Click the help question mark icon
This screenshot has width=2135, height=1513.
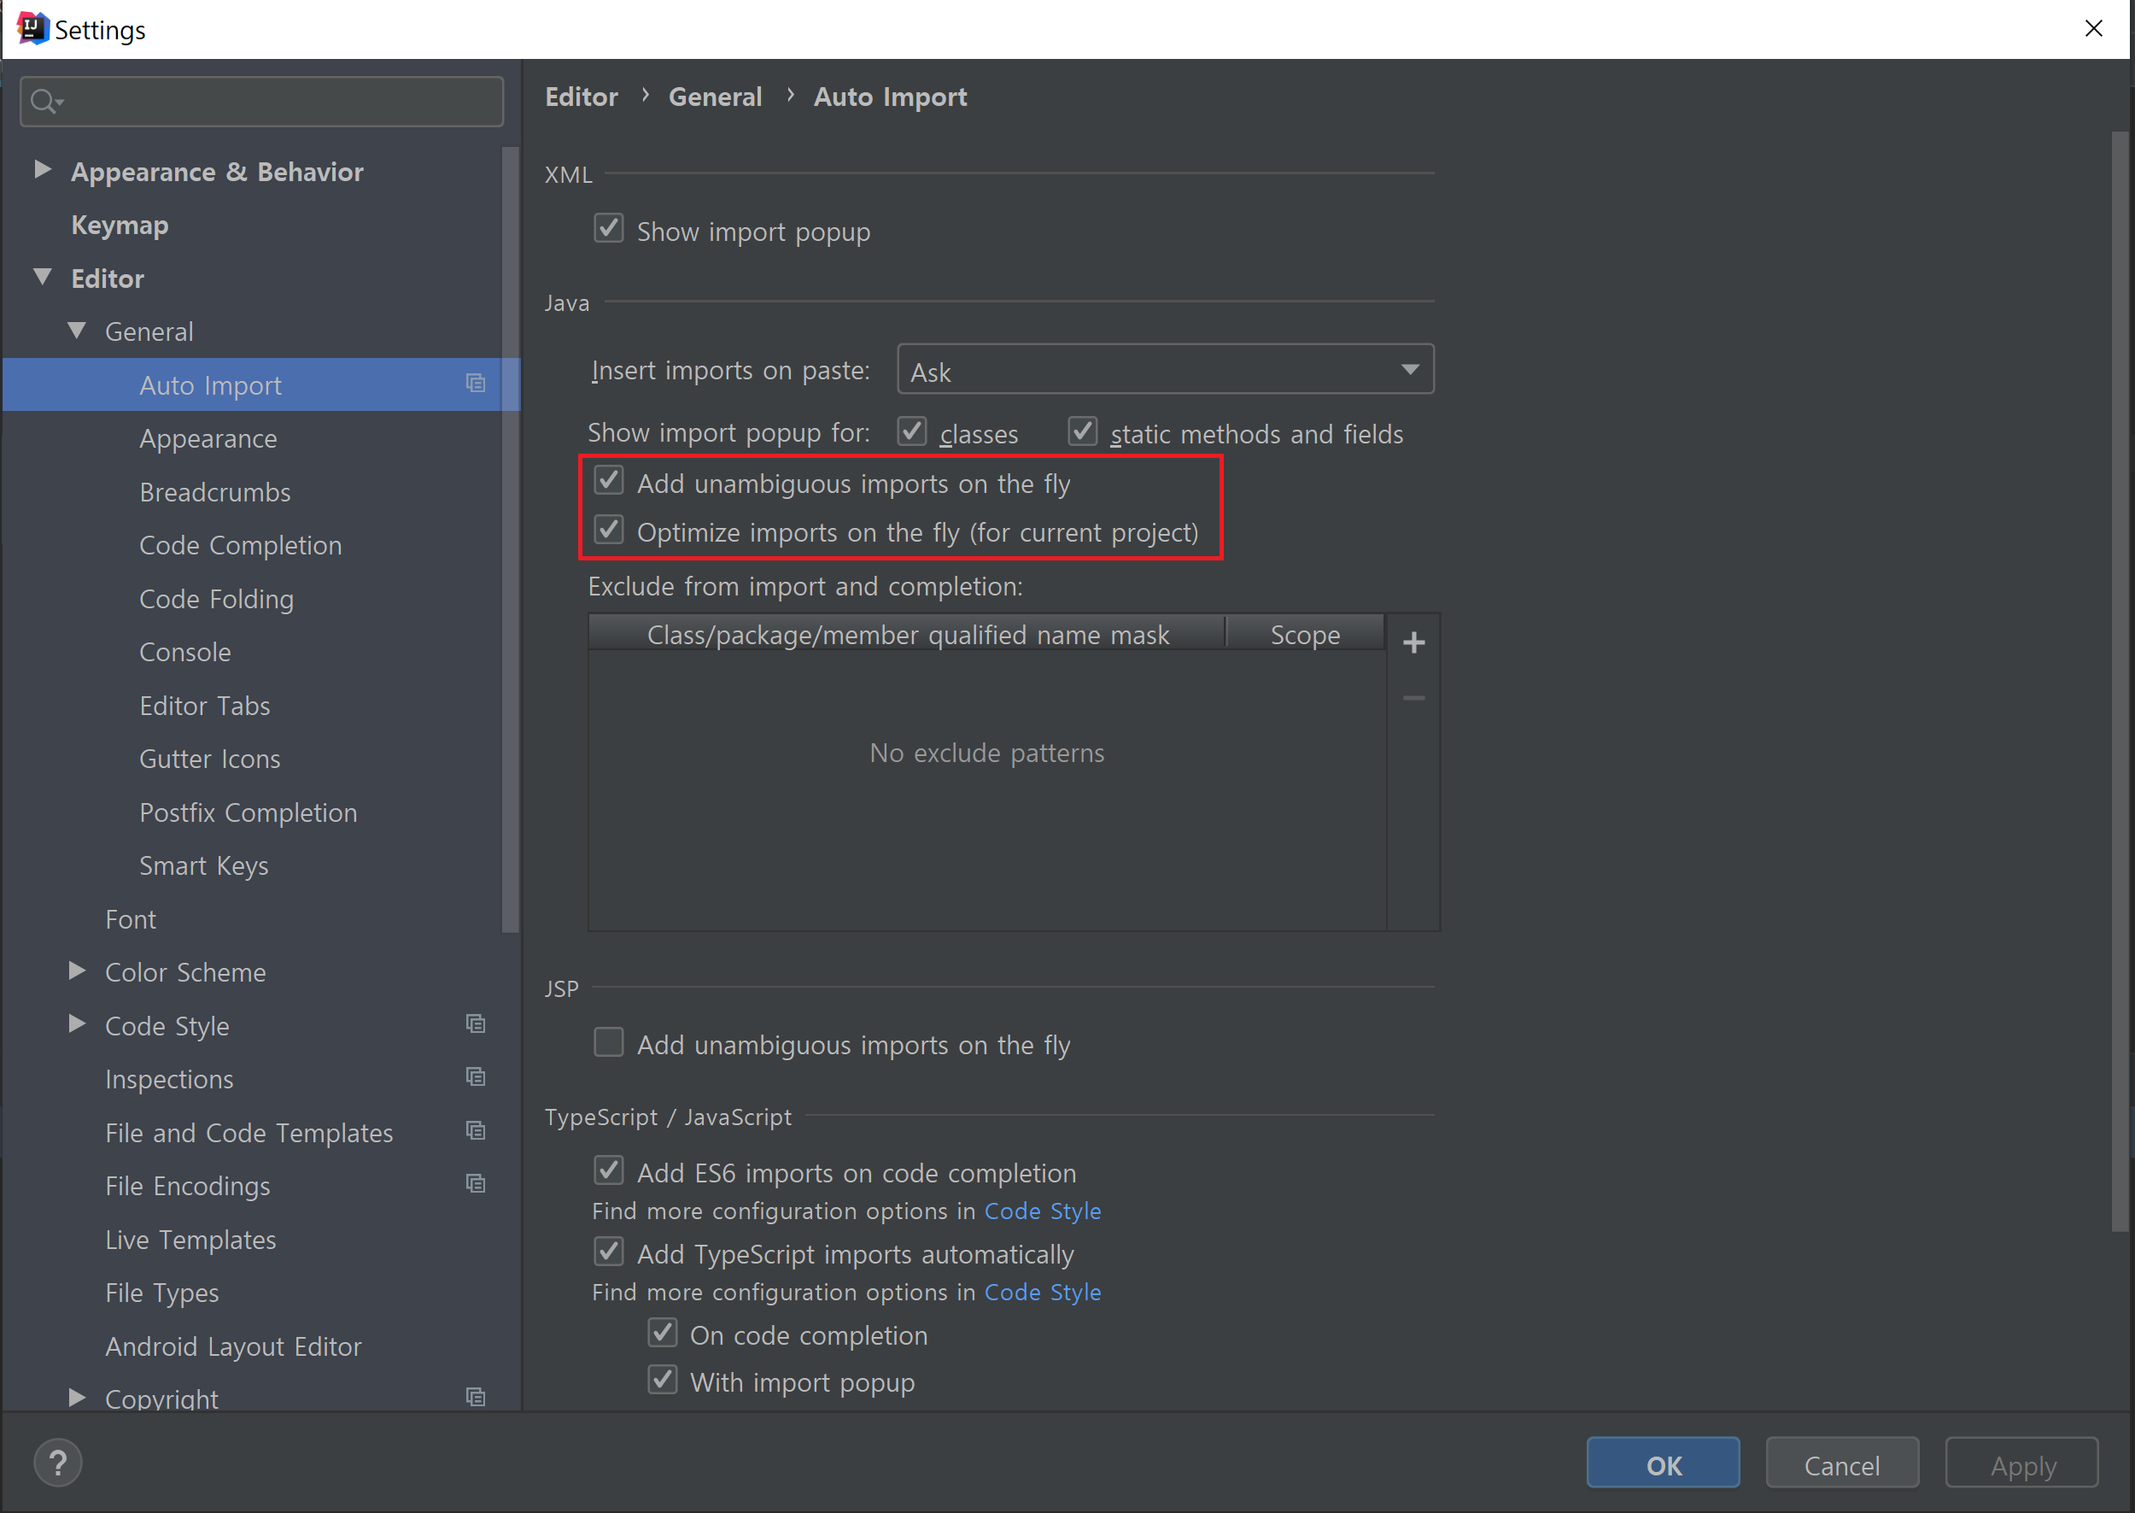58,1463
